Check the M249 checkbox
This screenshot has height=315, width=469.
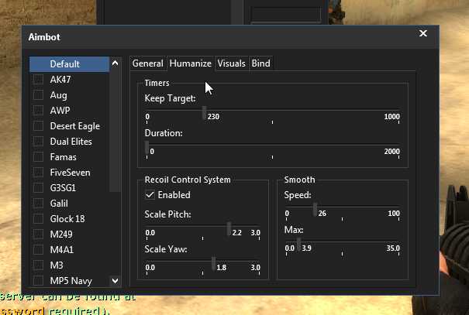(x=38, y=234)
